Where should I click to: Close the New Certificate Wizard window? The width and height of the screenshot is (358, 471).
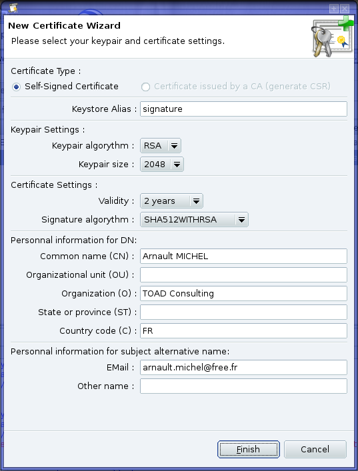click(345, 9)
